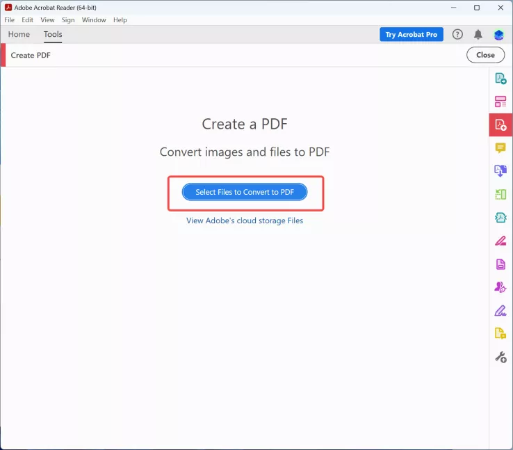This screenshot has height=450, width=513.
Task: Click Select Files to Convert to PDF
Action: [x=245, y=192]
